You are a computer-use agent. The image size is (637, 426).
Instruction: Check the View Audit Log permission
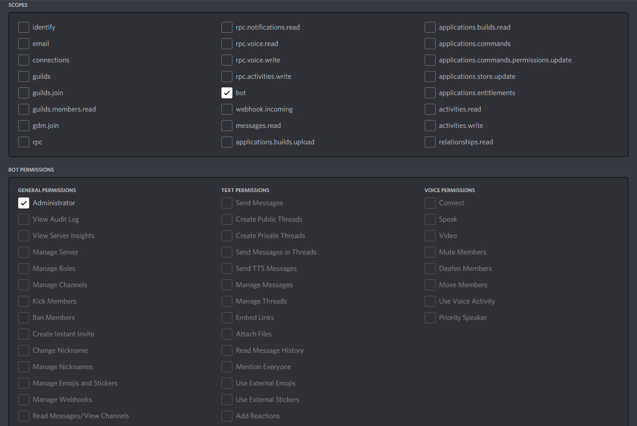tap(24, 219)
